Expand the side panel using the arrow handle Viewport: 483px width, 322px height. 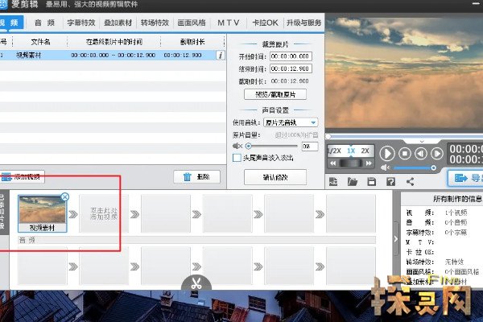pos(395,238)
